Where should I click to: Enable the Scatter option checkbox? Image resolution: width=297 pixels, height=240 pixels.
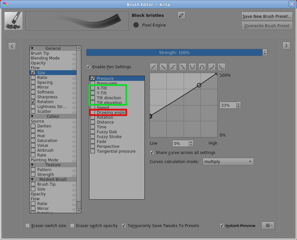[33, 111]
